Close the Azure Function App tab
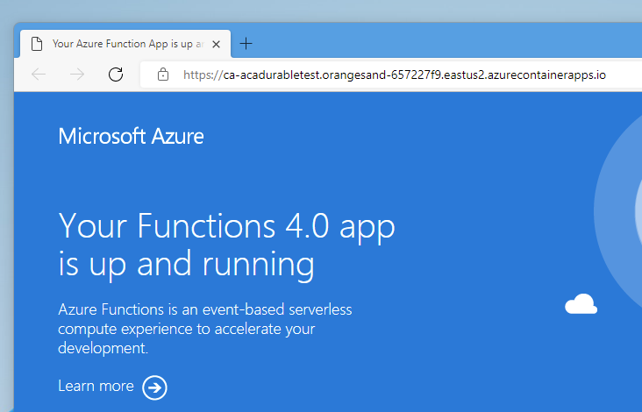Screen dimensions: 642x412 (x=216, y=44)
